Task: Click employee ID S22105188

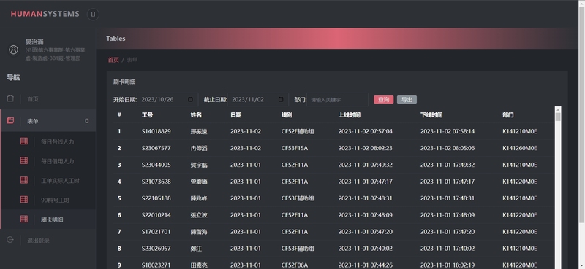Action: pyautogui.click(x=156, y=198)
